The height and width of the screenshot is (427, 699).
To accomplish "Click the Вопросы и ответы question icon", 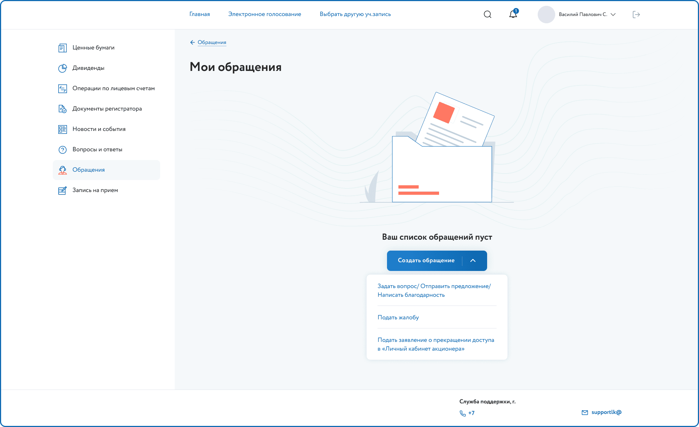I will (x=63, y=149).
